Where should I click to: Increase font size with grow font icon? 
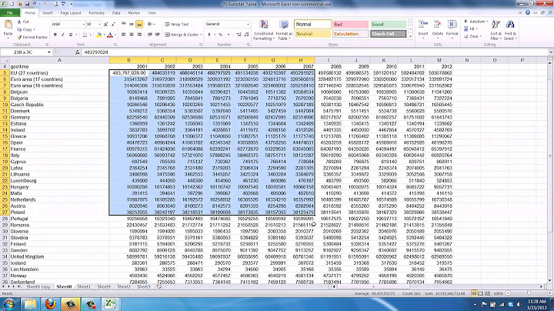point(105,24)
